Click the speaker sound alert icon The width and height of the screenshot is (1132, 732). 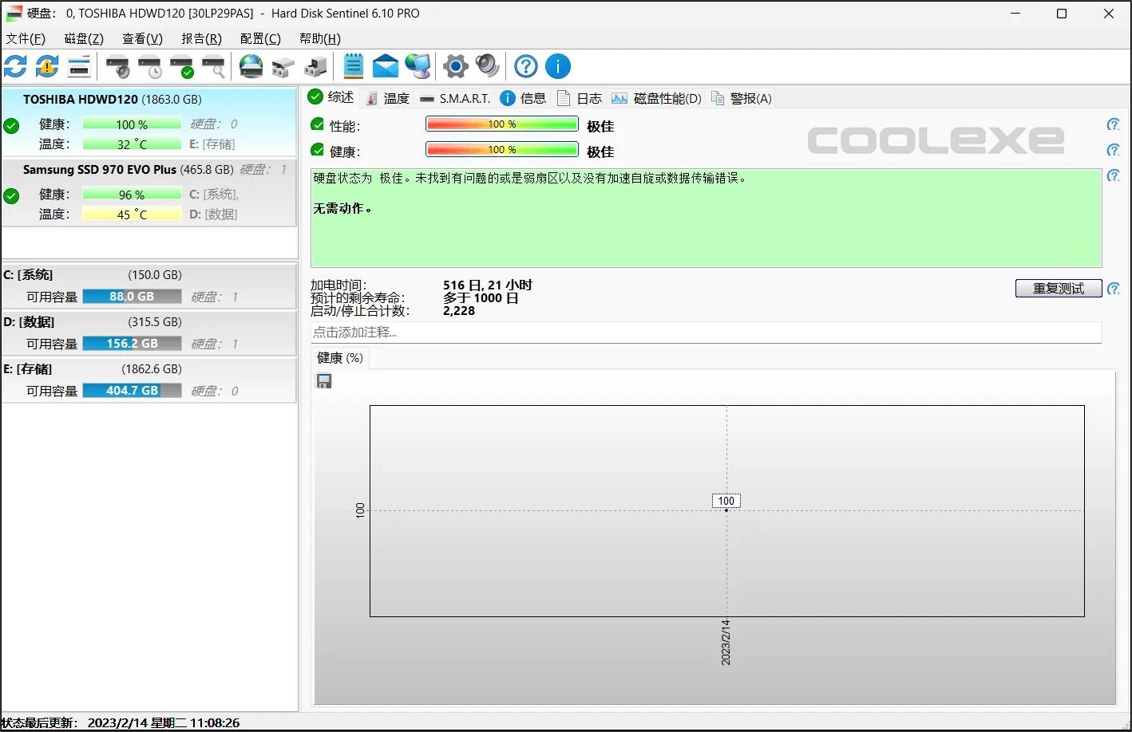487,66
